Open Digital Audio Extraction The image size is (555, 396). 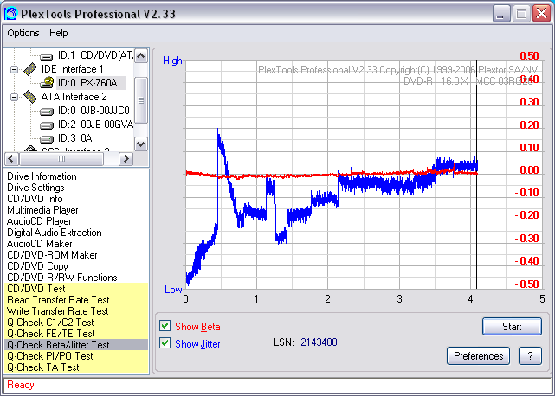click(x=55, y=233)
